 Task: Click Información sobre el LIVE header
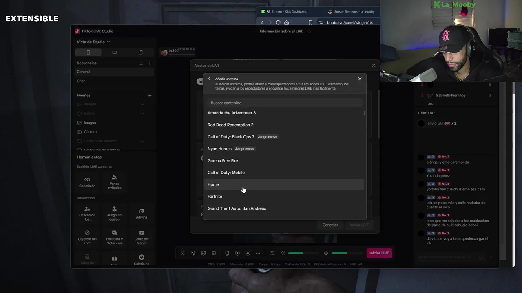point(281,31)
